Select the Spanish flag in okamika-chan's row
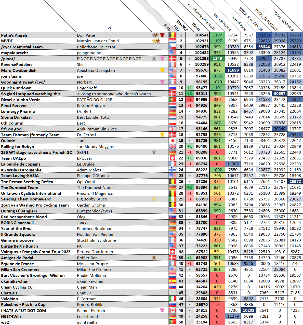The width and height of the screenshot is (303, 325). tap(173, 281)
